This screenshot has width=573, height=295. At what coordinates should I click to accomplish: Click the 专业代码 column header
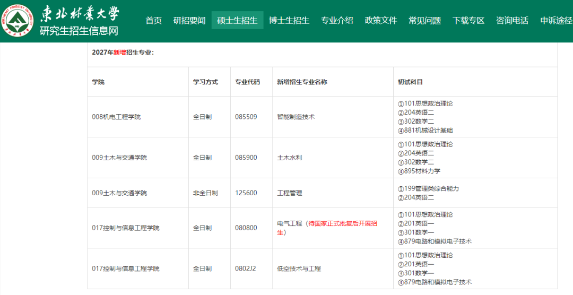pyautogui.click(x=247, y=82)
